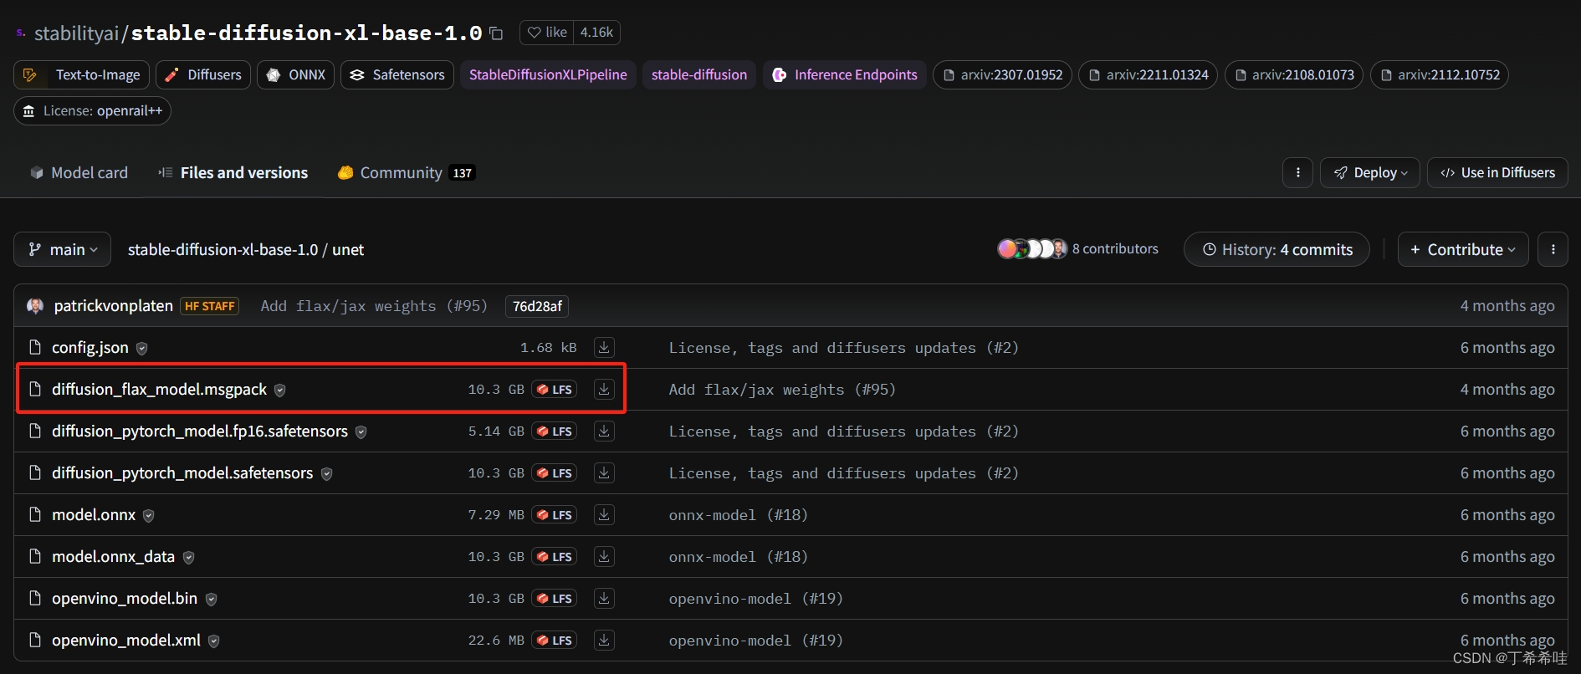Open the latest 'Add flax/jax weights (#95)' commit message
Screen dimensions: 1581x674
point(374,306)
